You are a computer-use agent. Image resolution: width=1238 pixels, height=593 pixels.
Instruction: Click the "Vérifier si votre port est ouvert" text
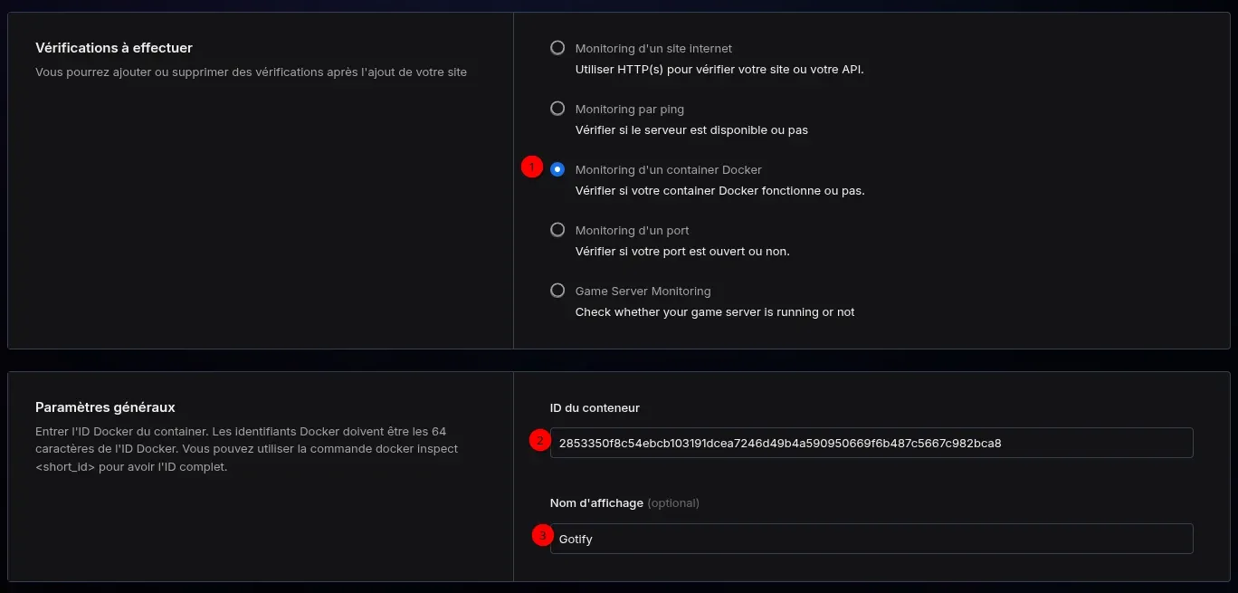[x=682, y=251]
